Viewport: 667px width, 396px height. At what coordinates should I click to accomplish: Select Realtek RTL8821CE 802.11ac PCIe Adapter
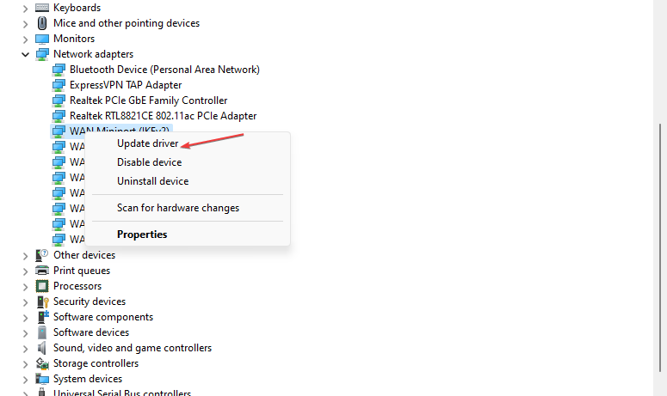[x=163, y=116]
